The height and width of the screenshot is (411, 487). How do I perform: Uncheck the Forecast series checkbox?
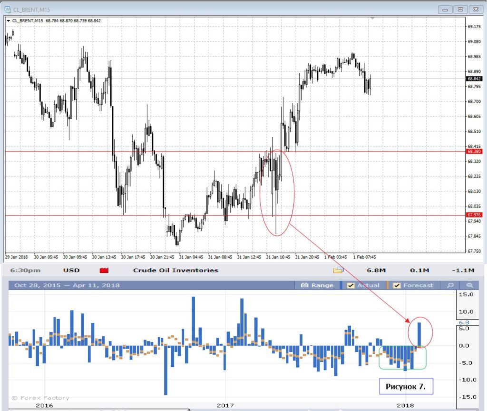(x=395, y=285)
